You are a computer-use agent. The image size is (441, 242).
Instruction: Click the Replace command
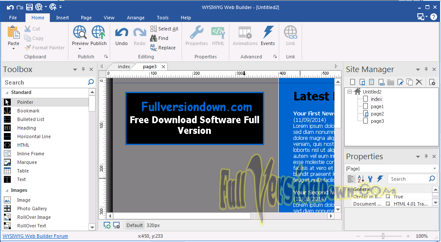coord(163,48)
